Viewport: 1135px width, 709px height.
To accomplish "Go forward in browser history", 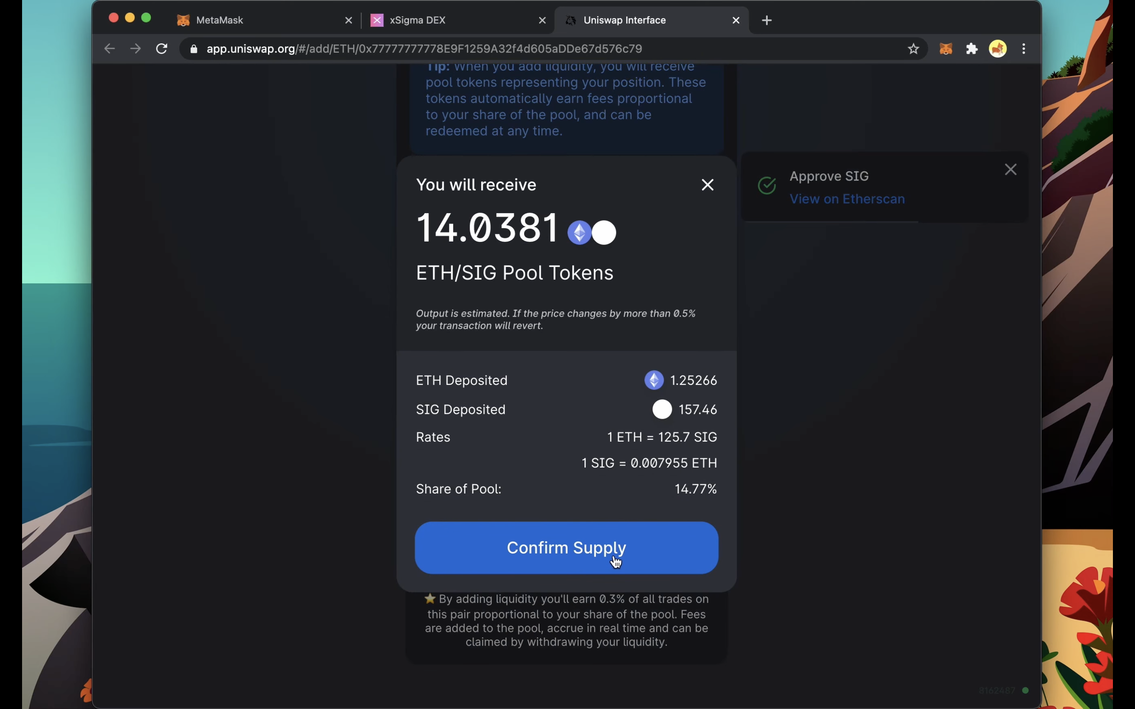I will point(136,49).
